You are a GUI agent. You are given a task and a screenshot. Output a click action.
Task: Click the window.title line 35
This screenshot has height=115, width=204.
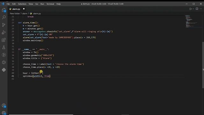[x=37, y=58]
